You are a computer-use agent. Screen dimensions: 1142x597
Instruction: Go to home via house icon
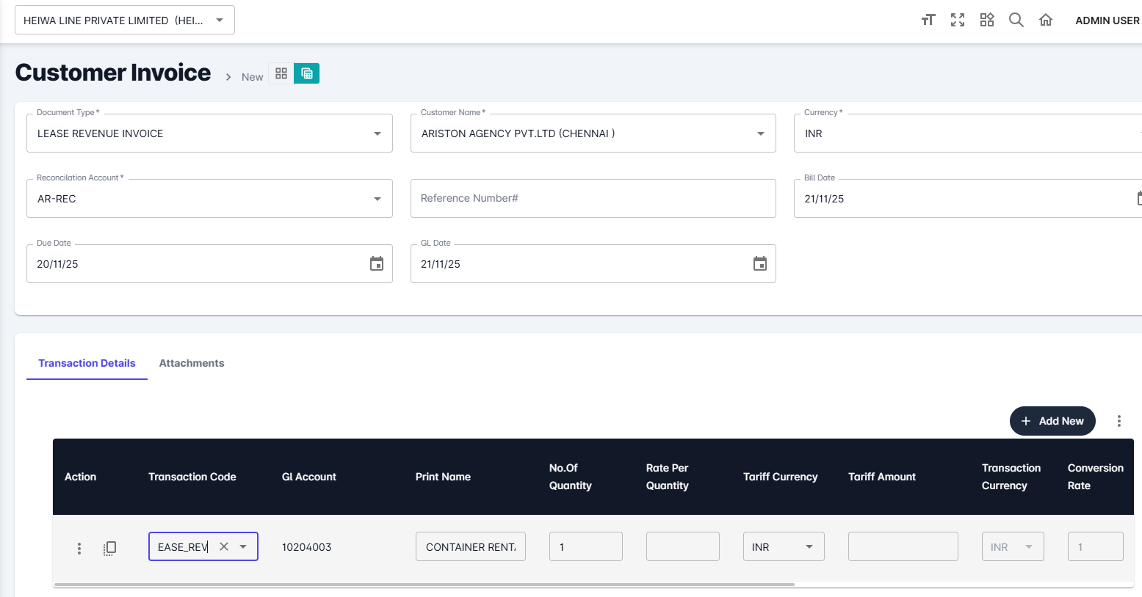(x=1046, y=20)
